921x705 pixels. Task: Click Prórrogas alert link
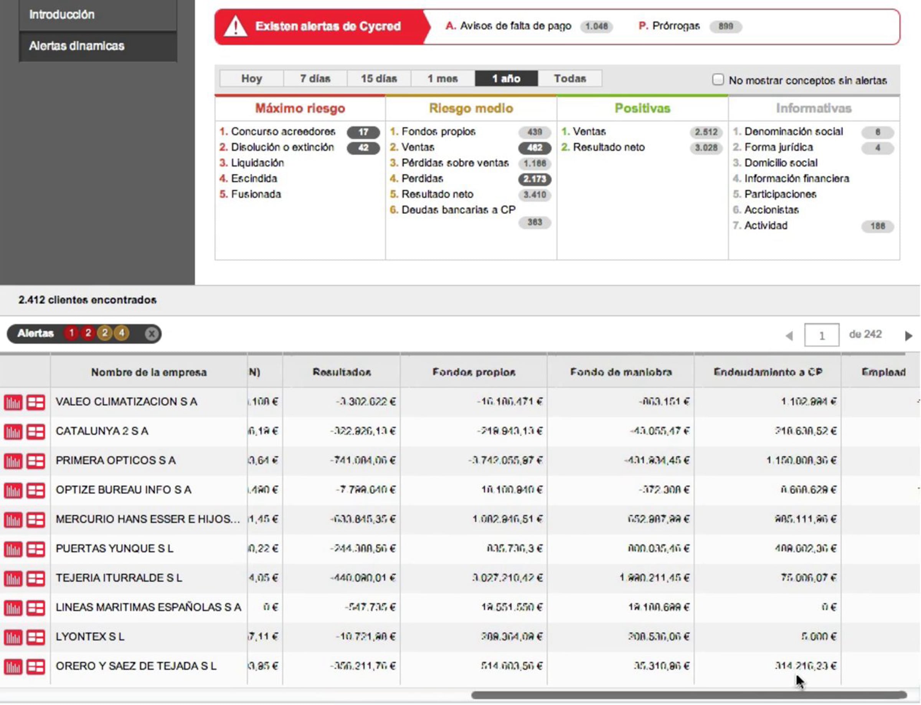(x=675, y=26)
